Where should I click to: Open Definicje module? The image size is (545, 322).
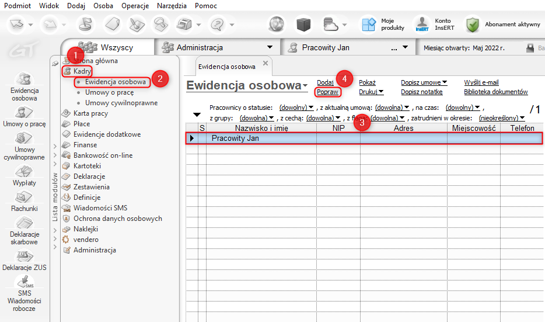87,198
